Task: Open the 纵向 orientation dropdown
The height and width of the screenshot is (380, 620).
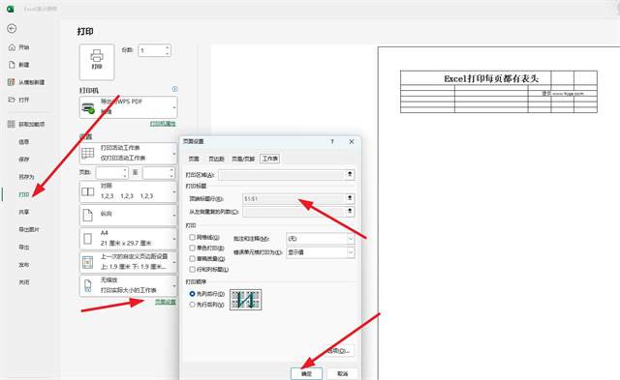Action: tap(129, 215)
